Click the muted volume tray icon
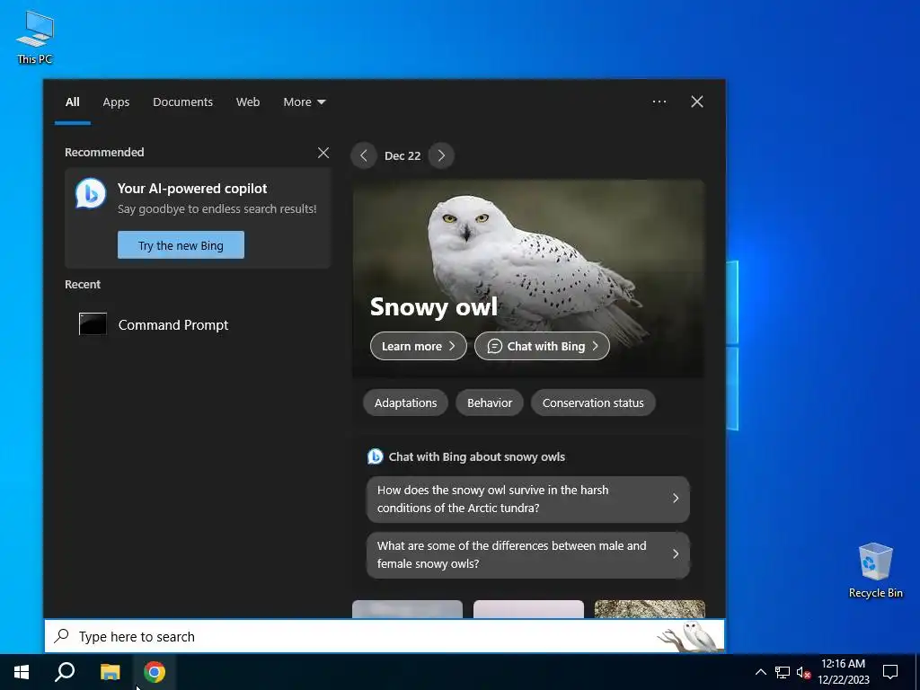This screenshot has height=690, width=920. pos(803,672)
